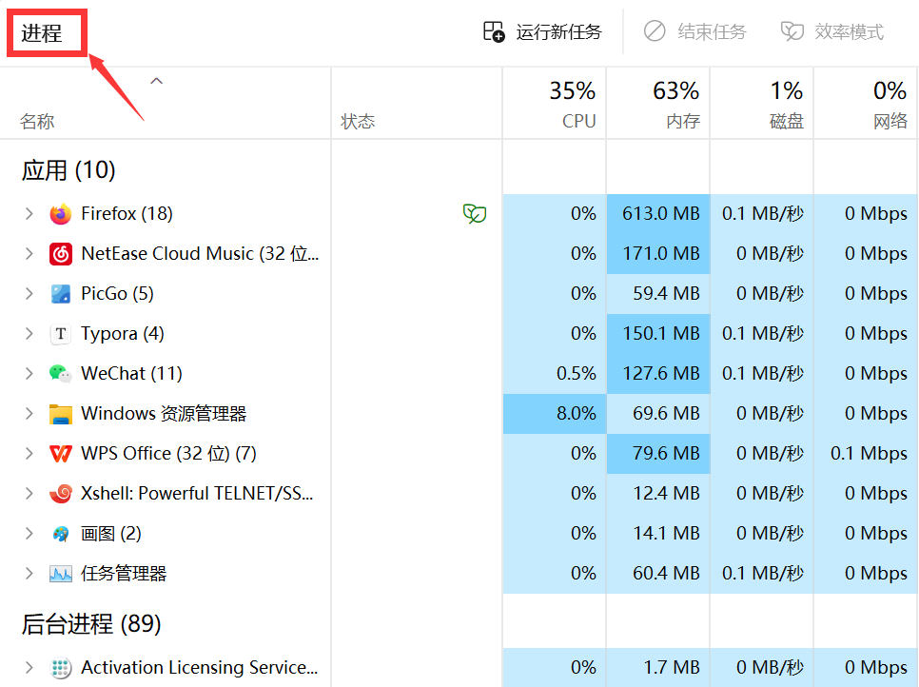Click the NetEase Cloud Music icon

(60, 254)
